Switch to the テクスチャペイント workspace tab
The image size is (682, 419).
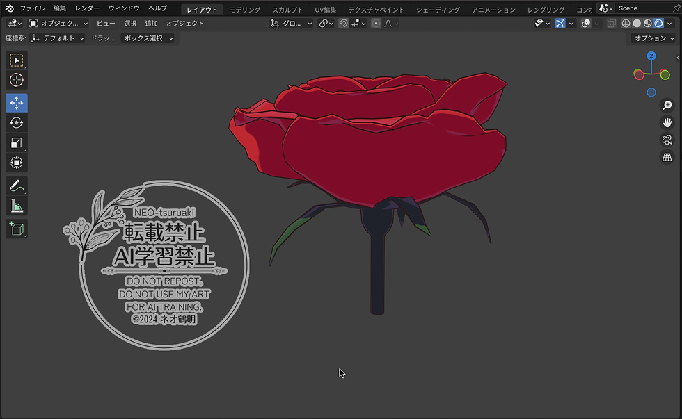[376, 9]
